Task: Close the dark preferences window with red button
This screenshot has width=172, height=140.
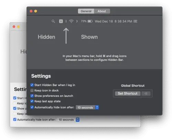Action: tap(31, 11)
